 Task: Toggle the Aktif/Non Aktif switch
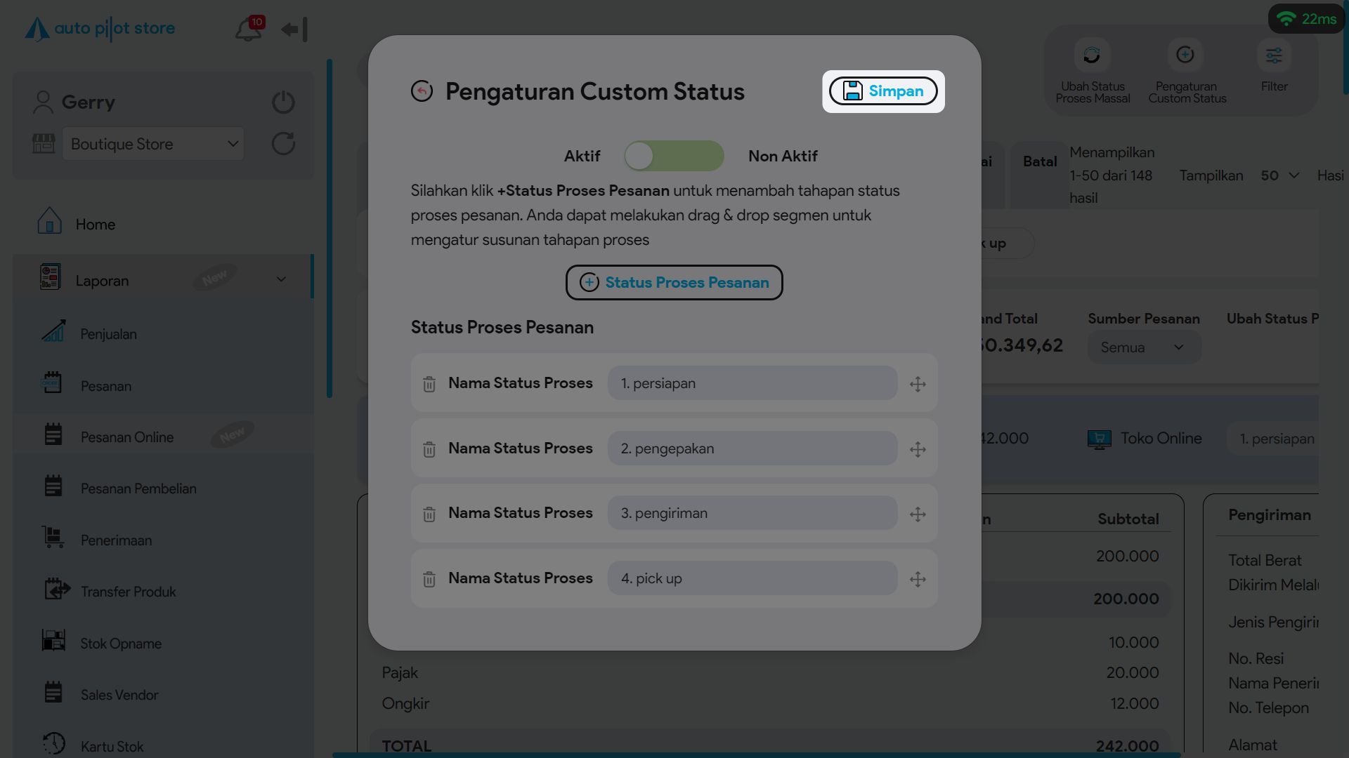point(674,156)
